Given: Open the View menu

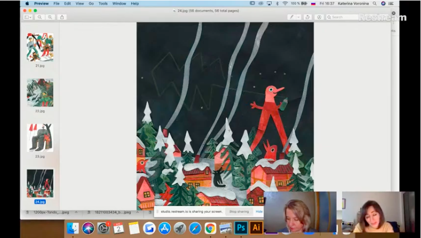Looking at the screenshot, I should pos(80,3).
